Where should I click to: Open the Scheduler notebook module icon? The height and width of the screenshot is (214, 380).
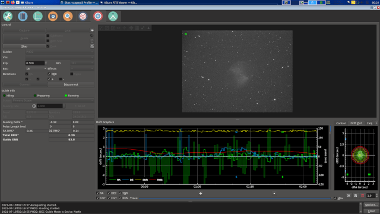[x=23, y=16]
